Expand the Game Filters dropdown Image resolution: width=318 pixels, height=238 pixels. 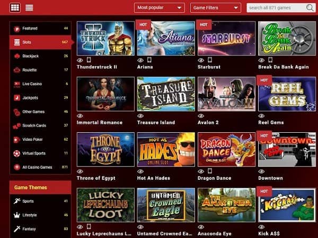pyautogui.click(x=216, y=8)
